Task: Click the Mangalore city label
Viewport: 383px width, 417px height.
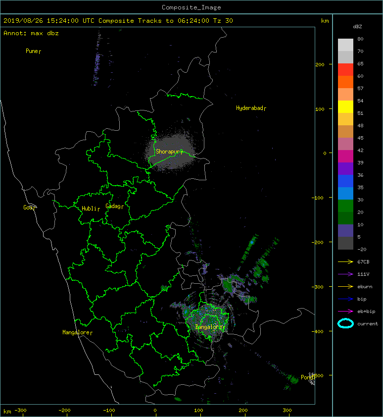Action: tap(76, 332)
